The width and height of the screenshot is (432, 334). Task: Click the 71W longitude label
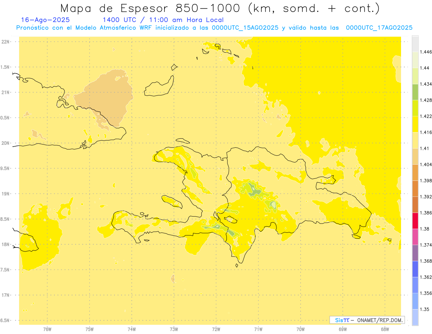tap(258, 329)
